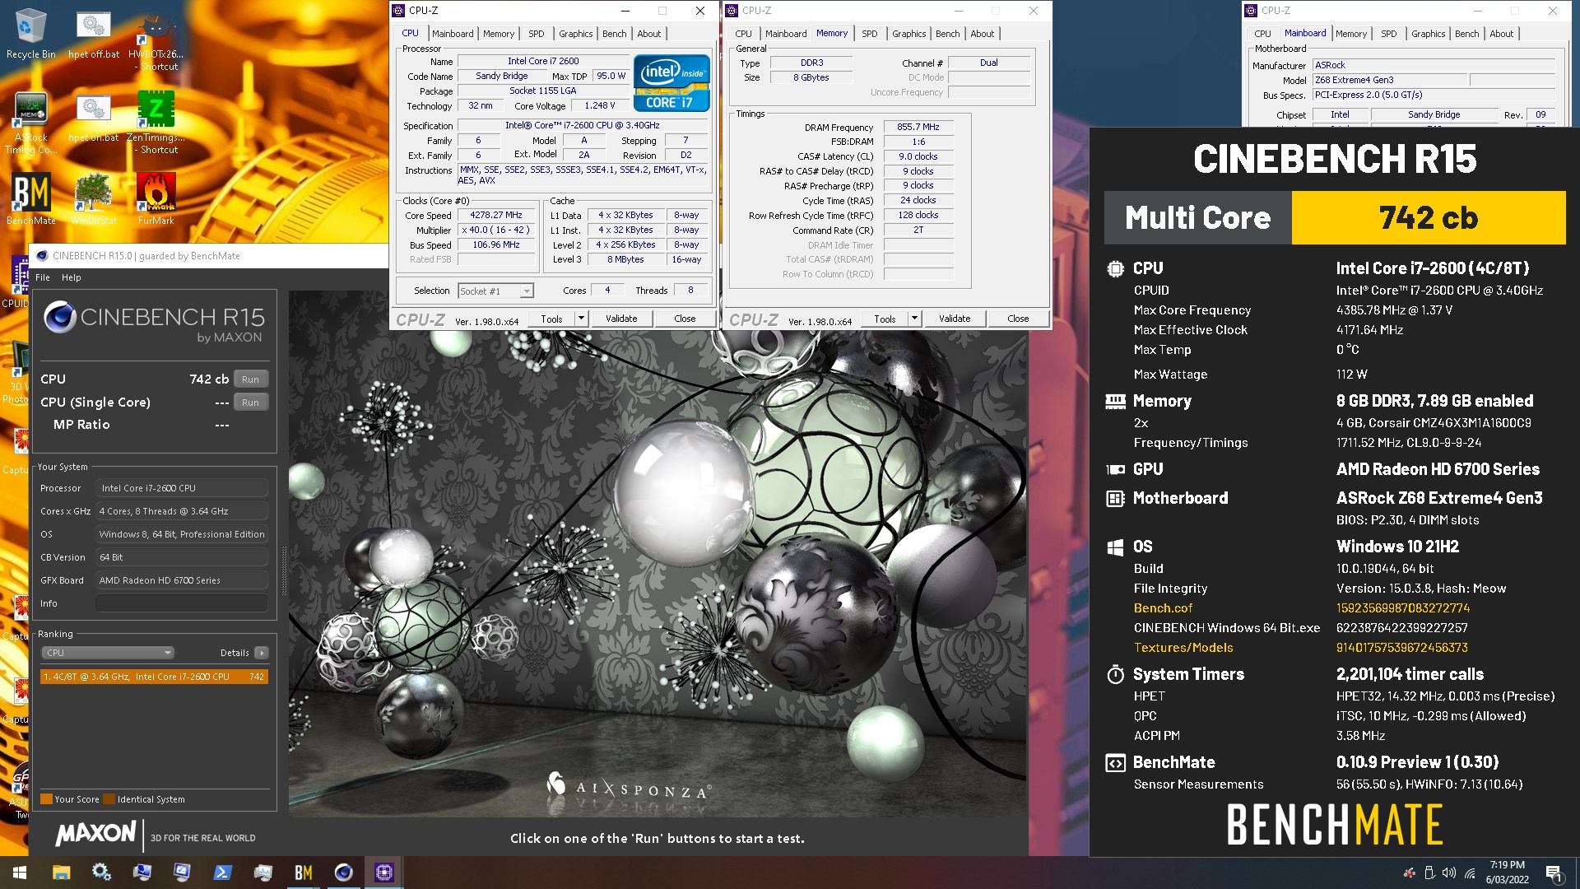This screenshot has height=889, width=1580.
Task: Open the hpet on.bat desktop file
Action: point(93,117)
